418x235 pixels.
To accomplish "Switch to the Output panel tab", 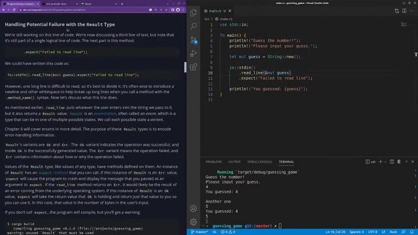I will click(234, 162).
